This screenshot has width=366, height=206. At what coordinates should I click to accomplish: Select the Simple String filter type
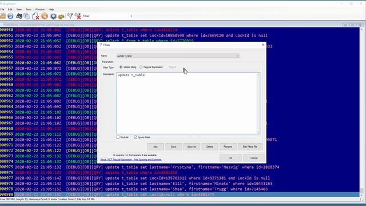pyautogui.click(x=128, y=67)
